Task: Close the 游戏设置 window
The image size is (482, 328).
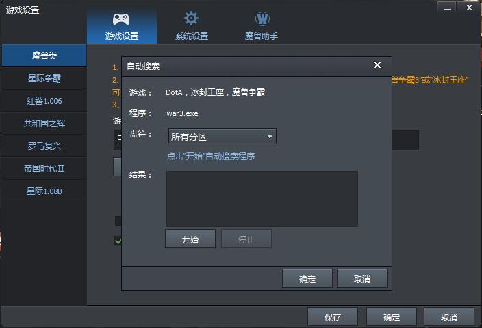Action: [x=469, y=8]
